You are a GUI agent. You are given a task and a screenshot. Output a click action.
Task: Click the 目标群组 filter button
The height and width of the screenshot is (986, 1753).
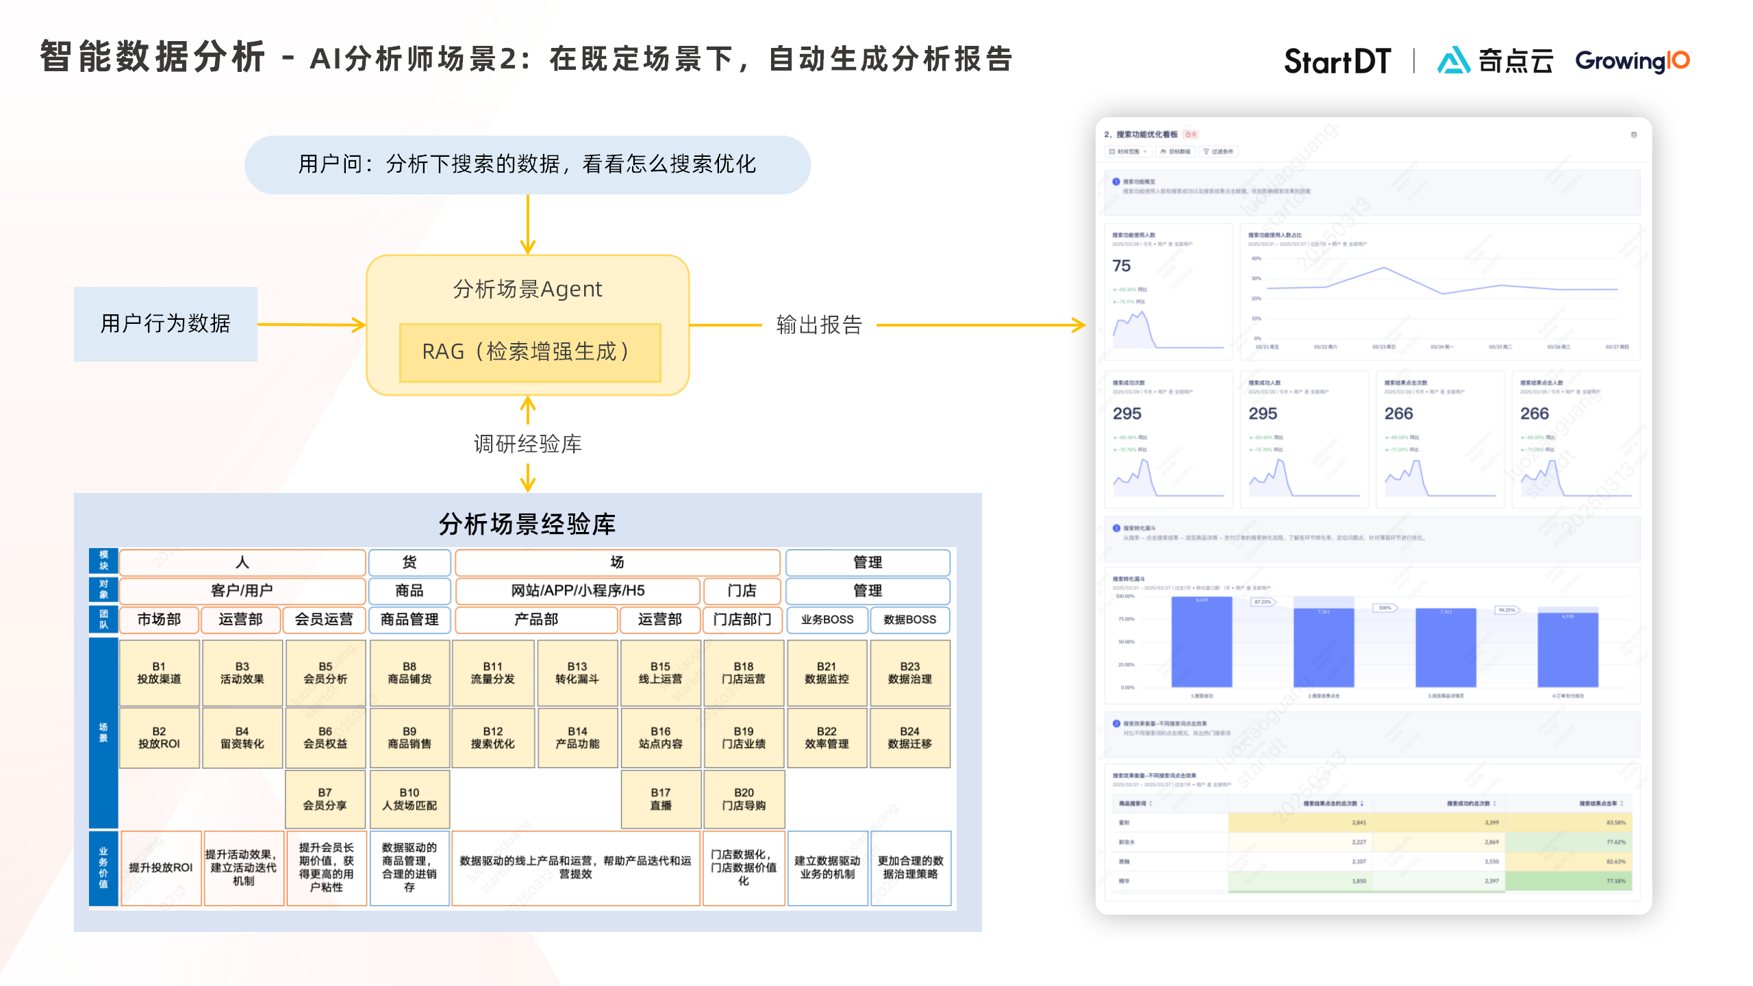click(1175, 151)
